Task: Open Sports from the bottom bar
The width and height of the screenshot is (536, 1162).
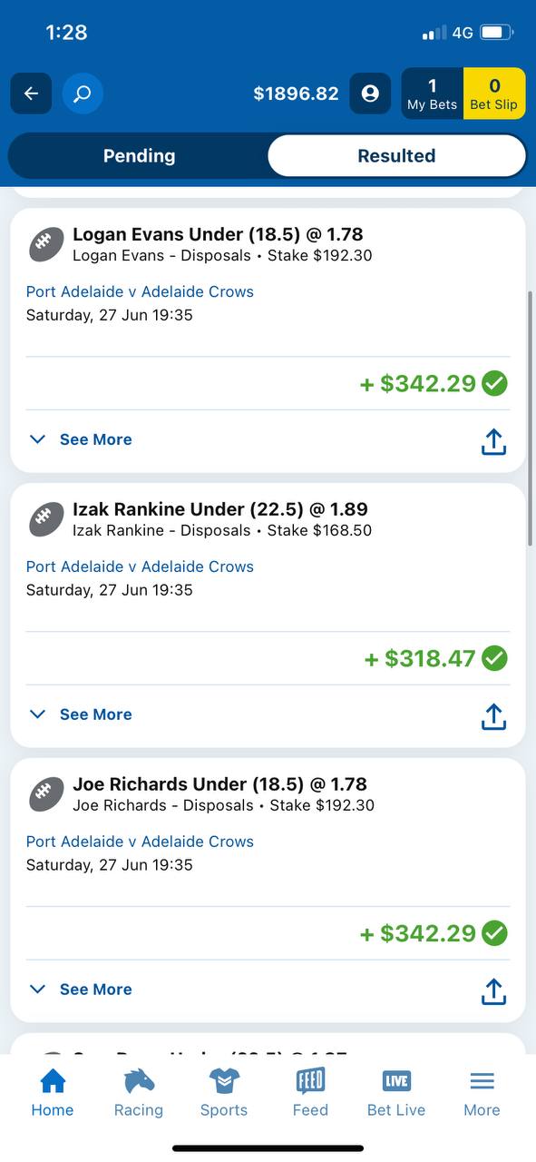Action: [x=224, y=1093]
